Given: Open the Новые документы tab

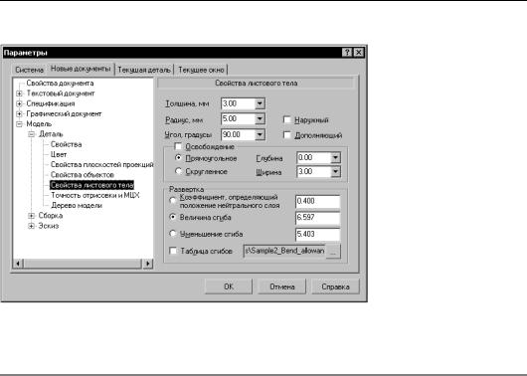Looking at the screenshot, I should click(x=81, y=69).
